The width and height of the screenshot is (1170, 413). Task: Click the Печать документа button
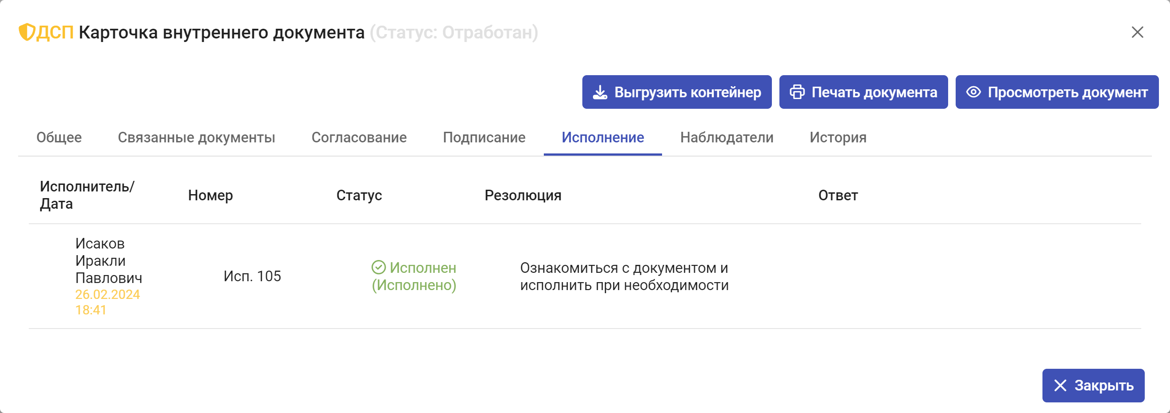pyautogui.click(x=864, y=92)
